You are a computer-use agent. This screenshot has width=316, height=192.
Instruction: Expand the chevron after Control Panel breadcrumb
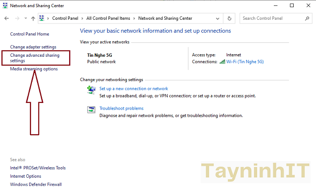pyautogui.click(x=83, y=18)
